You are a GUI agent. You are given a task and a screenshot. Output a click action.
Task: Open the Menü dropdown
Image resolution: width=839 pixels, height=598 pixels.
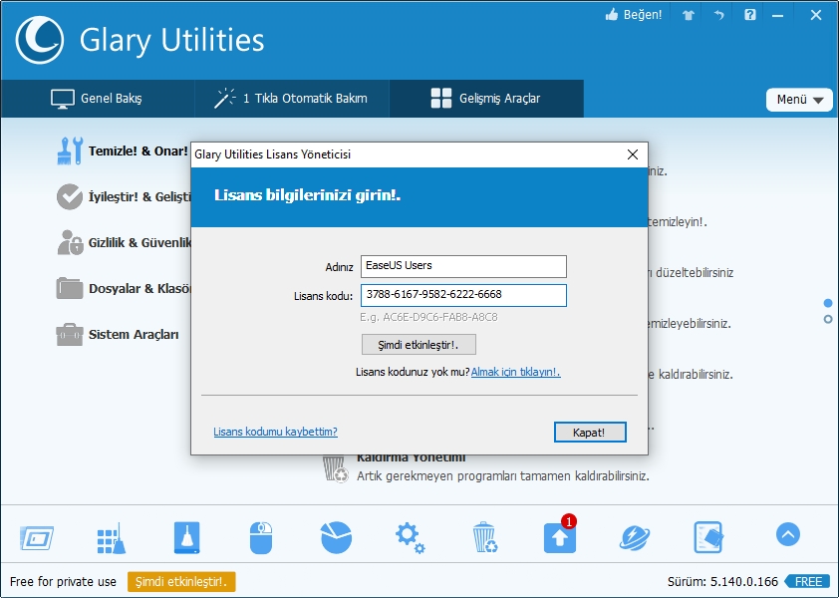click(x=799, y=100)
